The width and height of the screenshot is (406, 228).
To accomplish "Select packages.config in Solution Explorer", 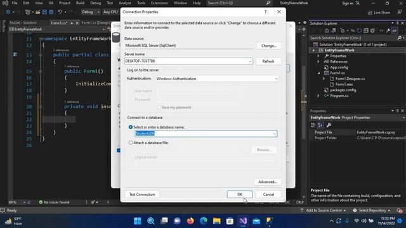I will click(x=343, y=90).
